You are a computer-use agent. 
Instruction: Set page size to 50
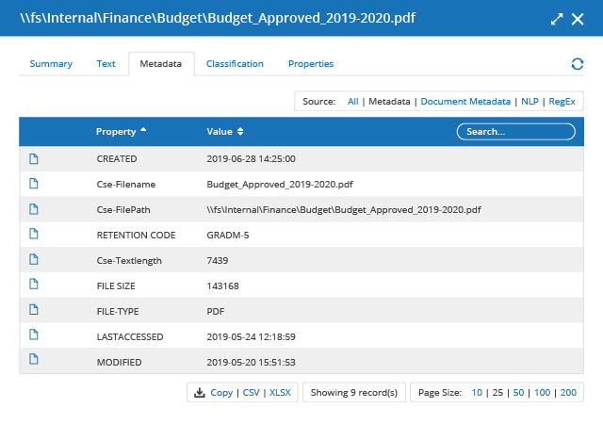pos(519,393)
